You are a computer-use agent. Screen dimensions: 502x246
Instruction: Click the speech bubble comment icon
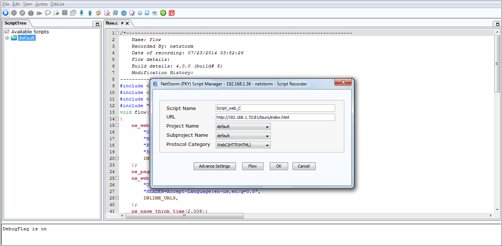click(x=48, y=13)
